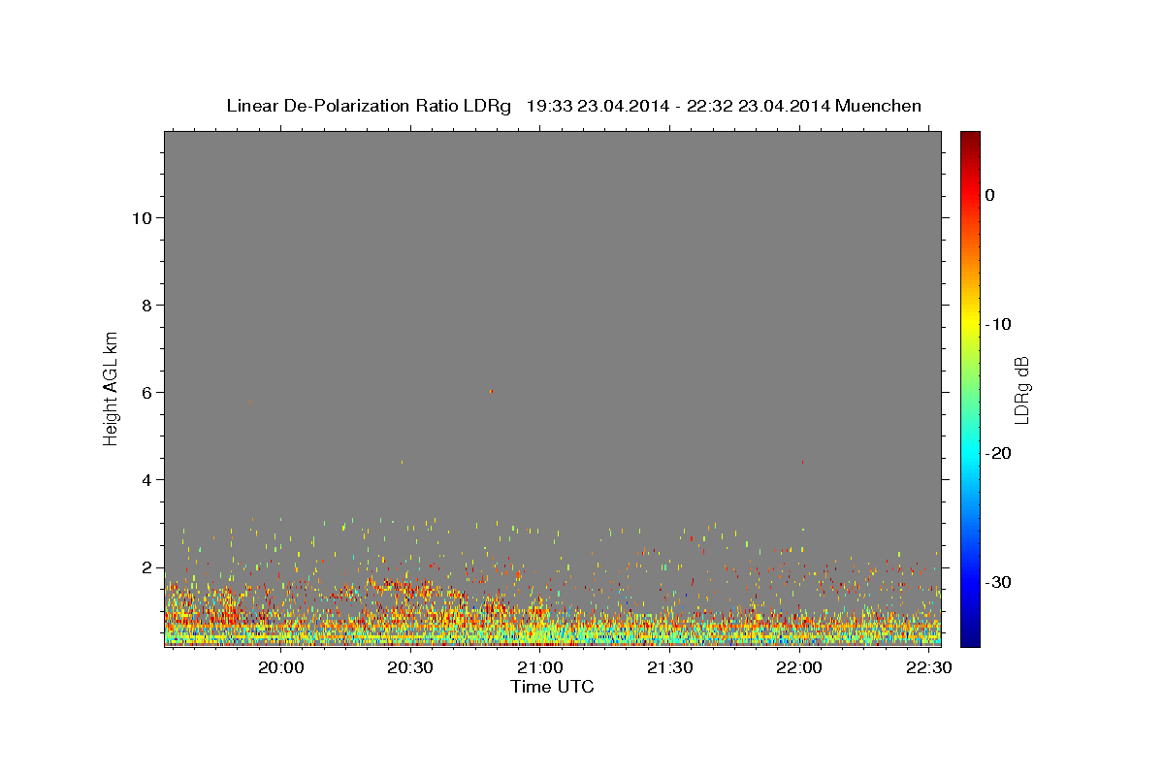Image resolution: width=1164 pixels, height=776 pixels.
Task: Click the 20:30 time axis label
Action: click(x=410, y=667)
